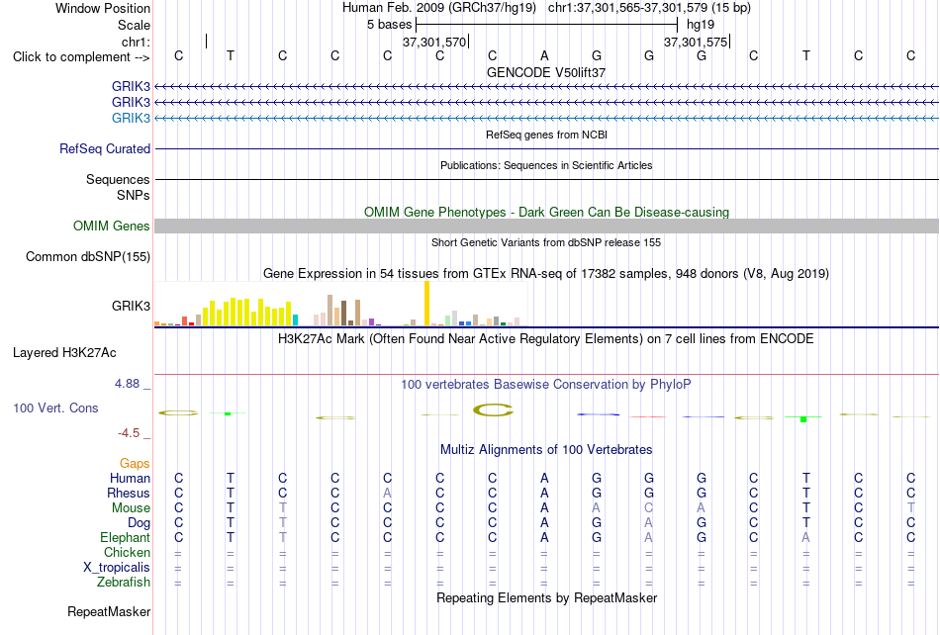Viewport: 940px width, 635px height.
Task: Click the 'Click to complement -->' label
Action: (81, 57)
